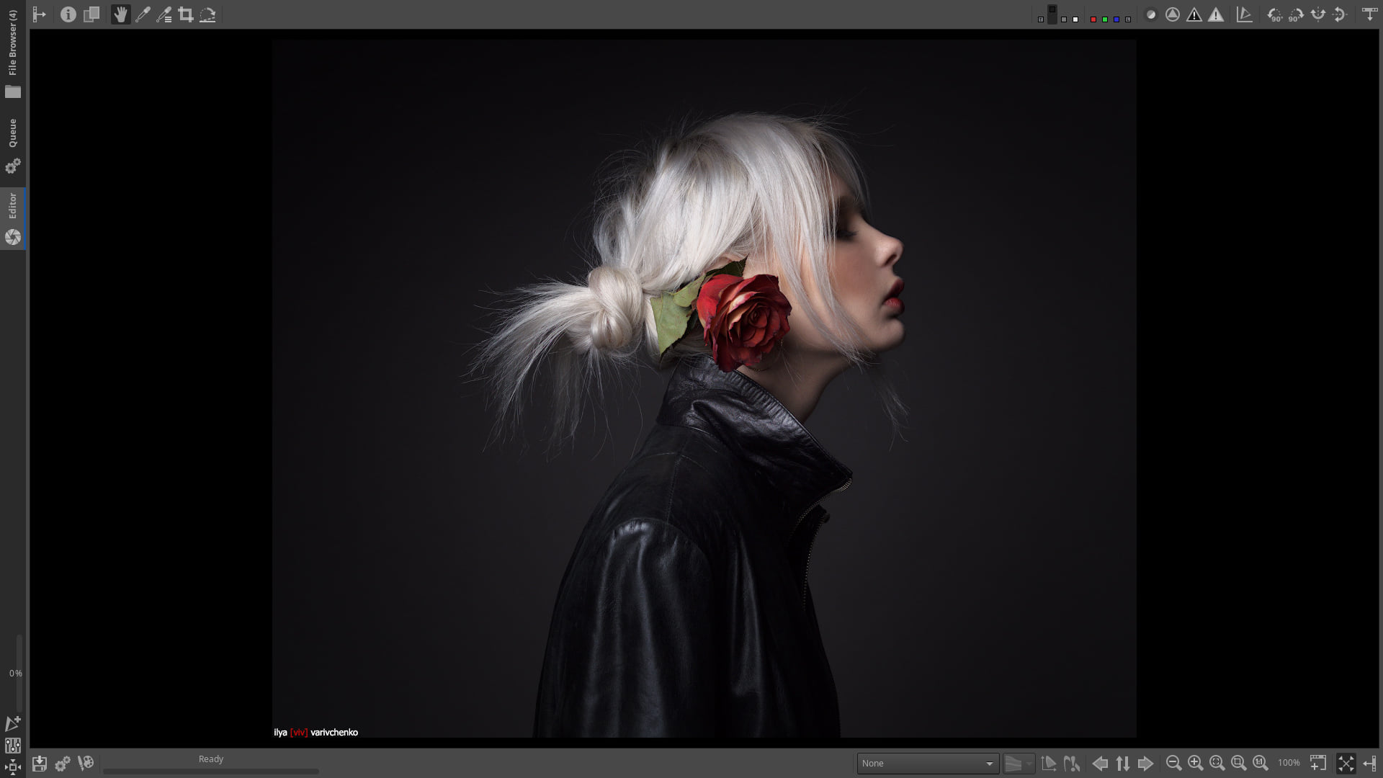Toggle before/after comparison view
Viewport: 1383px width, 778px height.
91,14
